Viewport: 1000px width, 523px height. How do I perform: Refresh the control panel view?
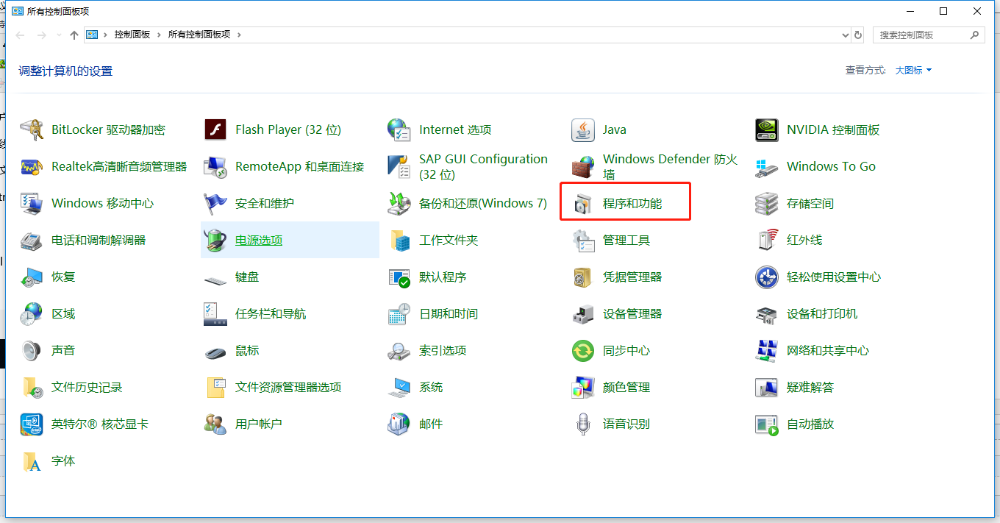pos(858,35)
